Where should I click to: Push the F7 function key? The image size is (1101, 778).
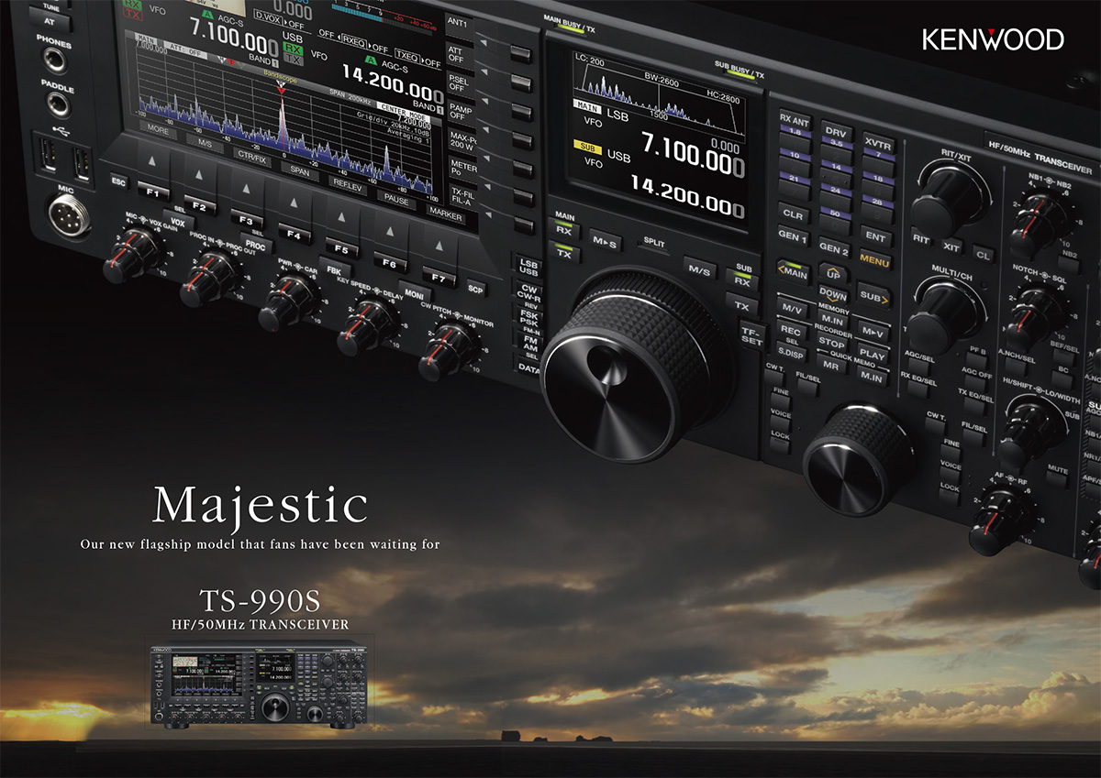click(x=438, y=278)
